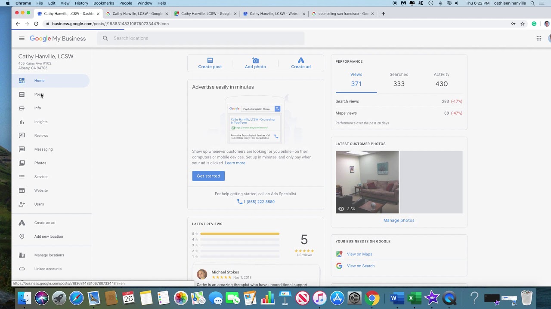Click the Manage photos link
551x309 pixels.
399,221
